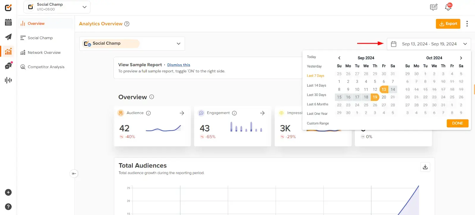
Task: Open Audience card arrow details
Action: tap(182, 113)
